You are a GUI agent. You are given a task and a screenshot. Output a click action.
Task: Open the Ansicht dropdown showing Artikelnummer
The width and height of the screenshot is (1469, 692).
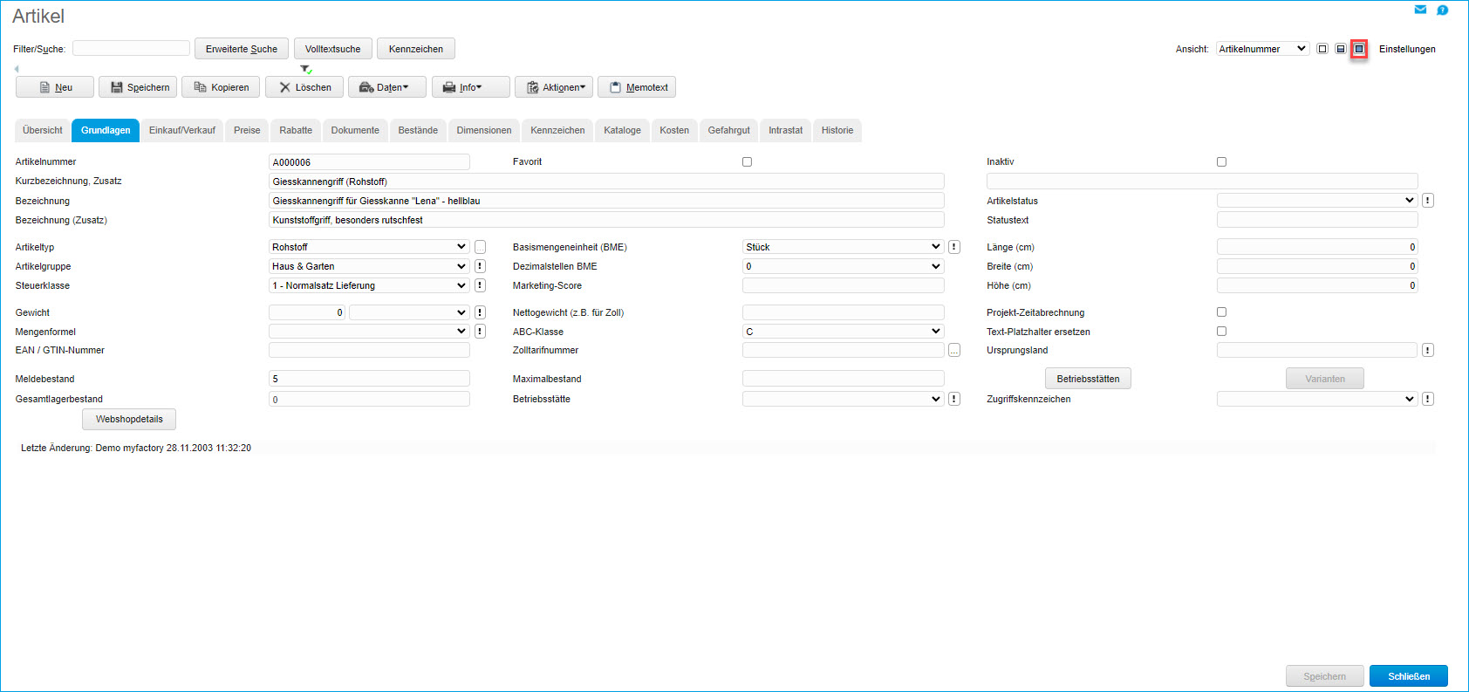point(1262,49)
